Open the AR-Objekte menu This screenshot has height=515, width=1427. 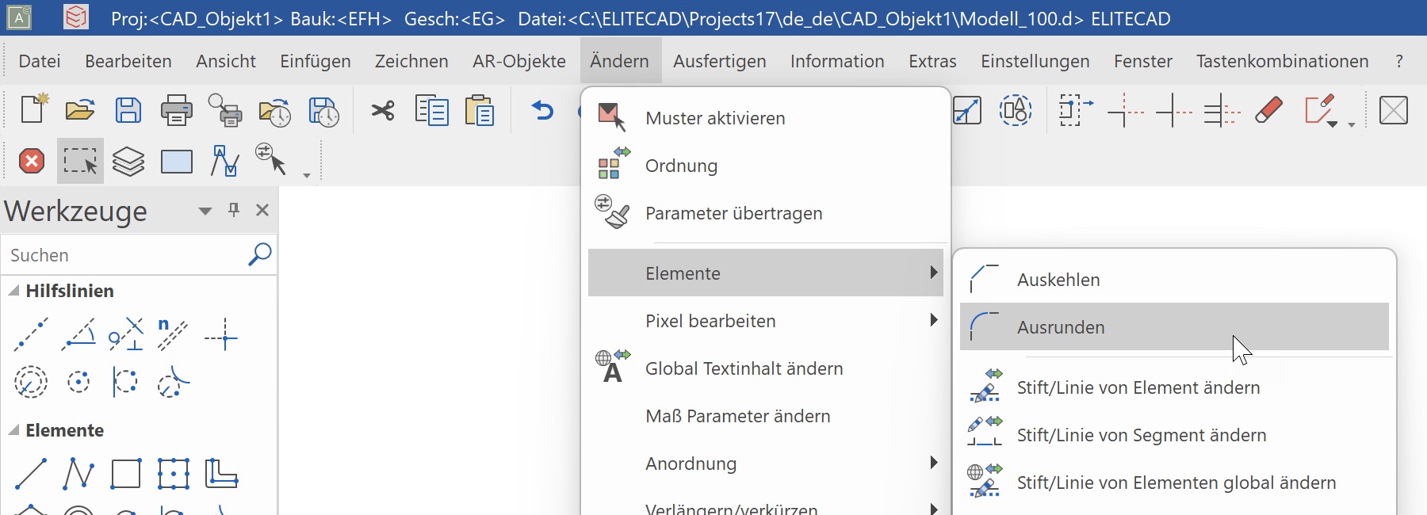[519, 61]
